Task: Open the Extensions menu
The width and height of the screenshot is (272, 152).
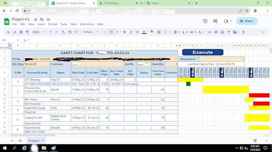Action: point(87,24)
